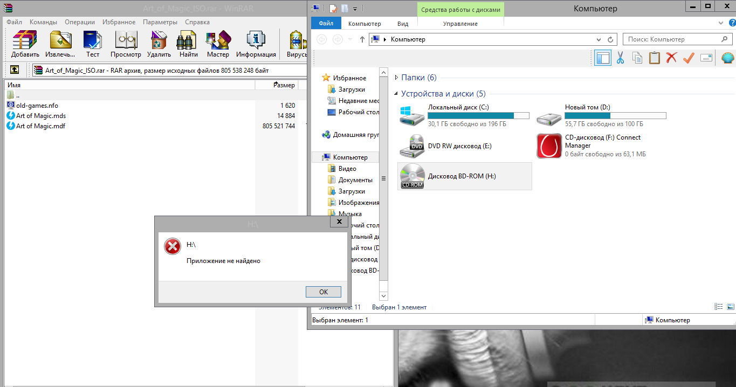
Task: Select CD-дисковод (F:) Connect Manager
Action: point(602,146)
